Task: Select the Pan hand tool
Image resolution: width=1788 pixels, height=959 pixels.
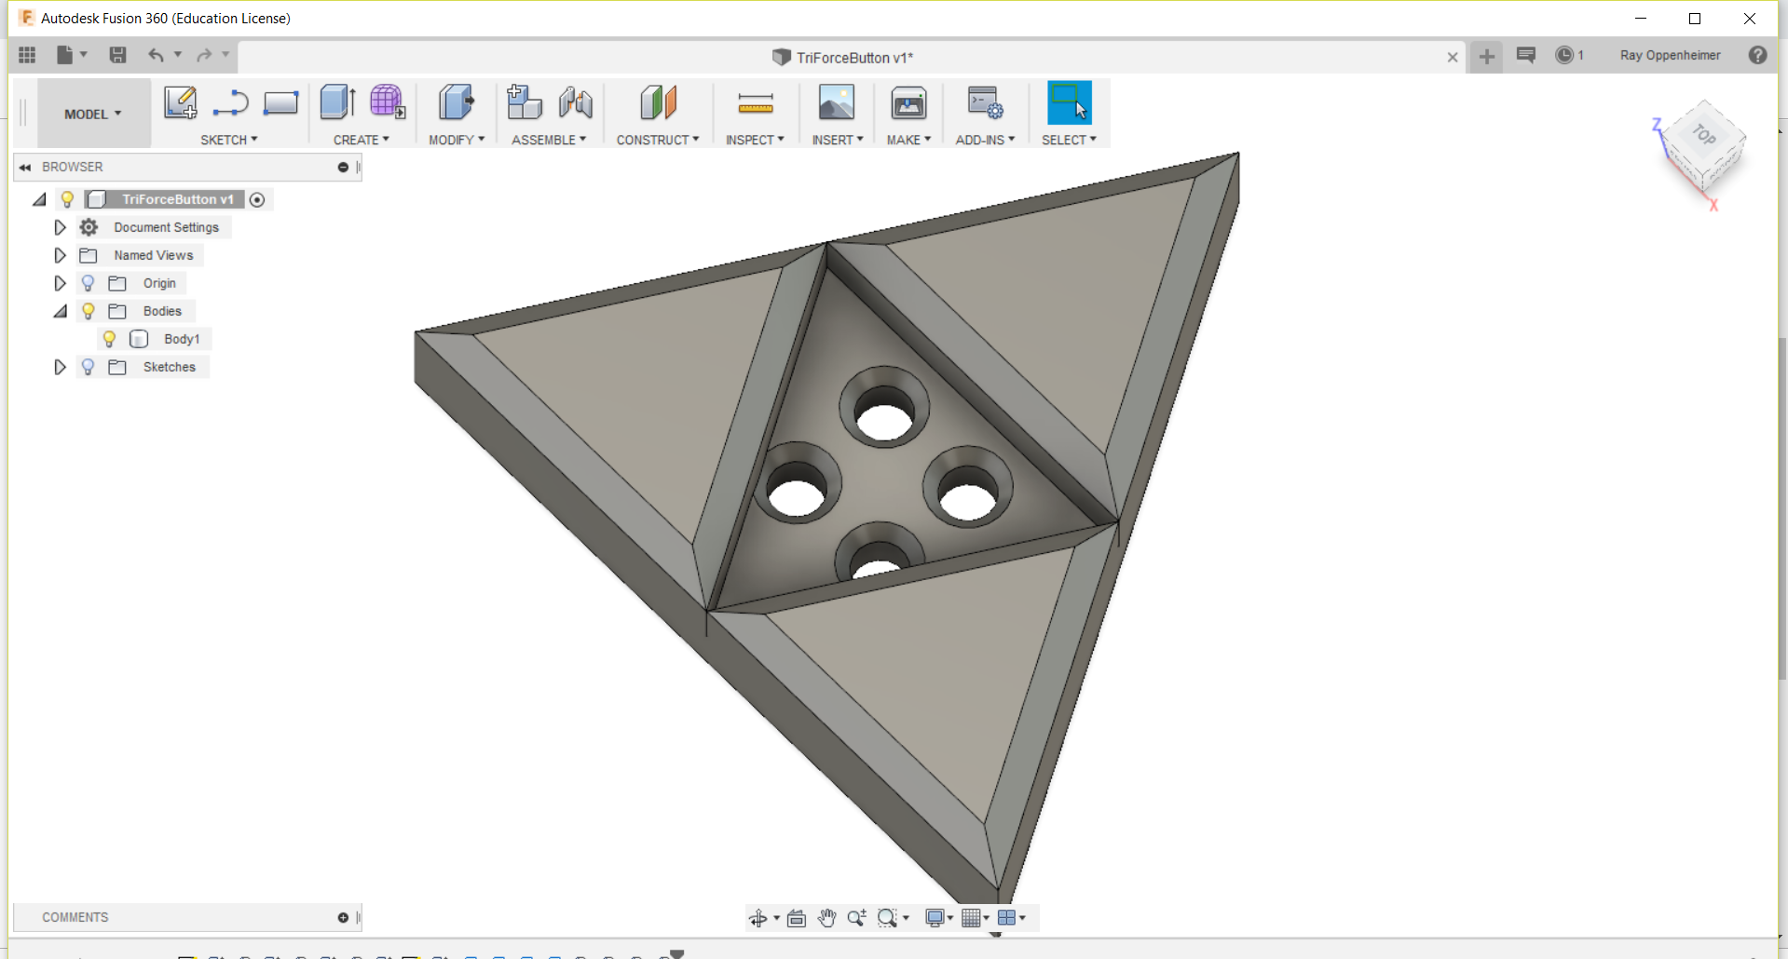Action: 827,918
